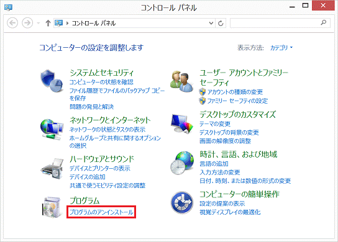Open ハードウェアとサウンド category heading
Screen dimensions: 338x242
point(102,159)
